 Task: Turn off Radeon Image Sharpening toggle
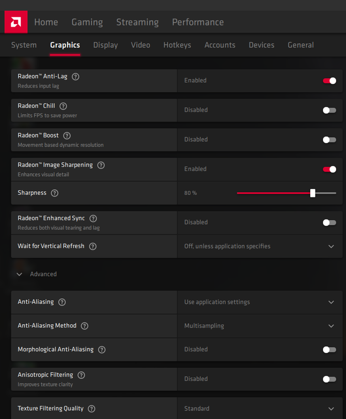329,169
